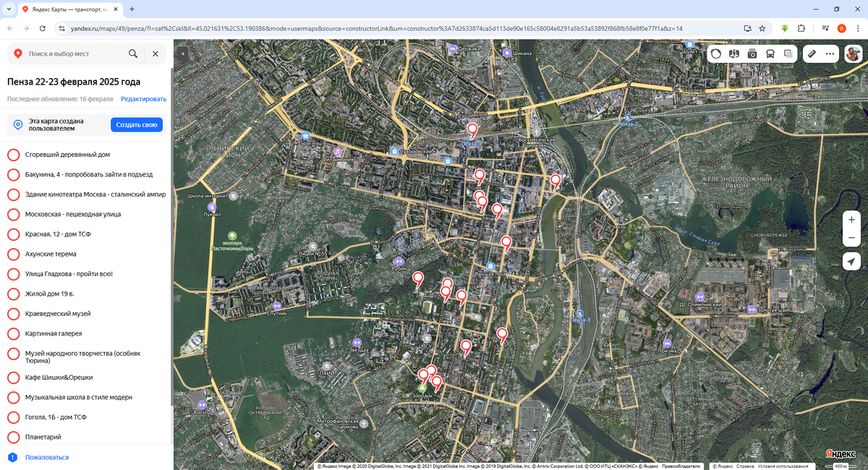Close the search panel with X

(x=156, y=54)
